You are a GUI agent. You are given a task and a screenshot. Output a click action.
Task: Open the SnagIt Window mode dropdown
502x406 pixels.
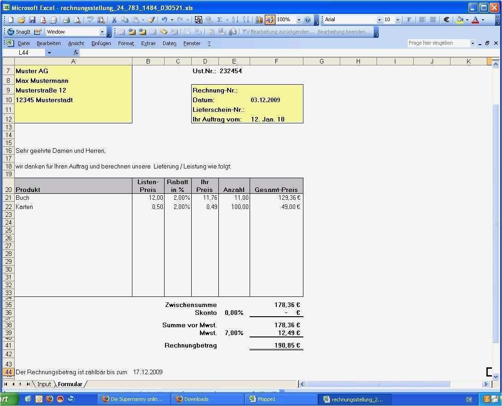pyautogui.click(x=103, y=32)
